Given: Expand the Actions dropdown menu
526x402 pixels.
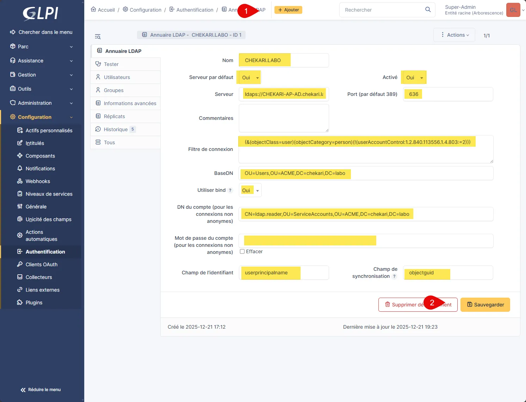Looking at the screenshot, I should 454,35.
